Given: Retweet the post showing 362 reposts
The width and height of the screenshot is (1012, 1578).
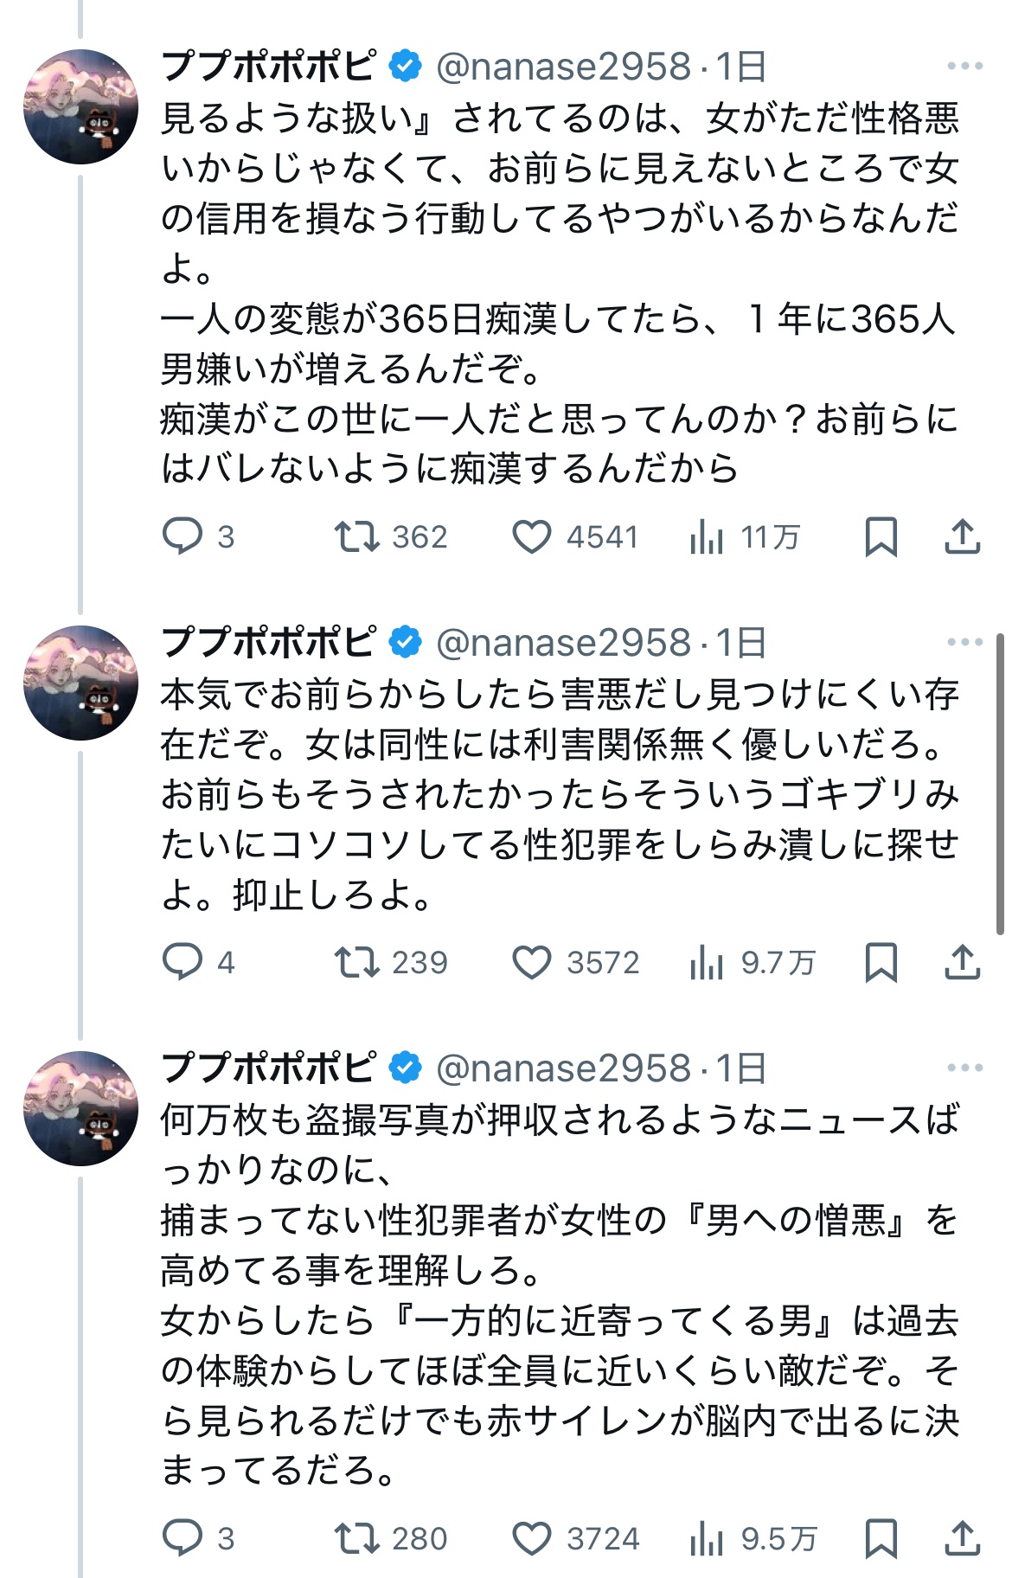Looking at the screenshot, I should [357, 536].
